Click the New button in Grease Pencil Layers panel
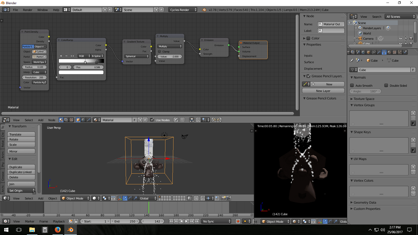Viewport: 418px width, 235px height. pos(329,84)
